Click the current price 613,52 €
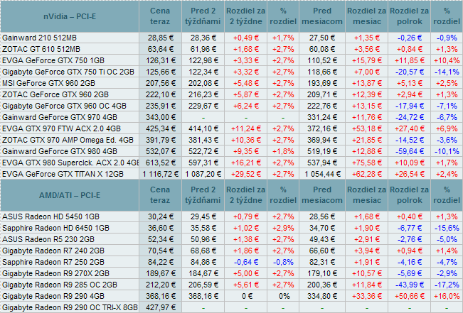 (x=161, y=163)
